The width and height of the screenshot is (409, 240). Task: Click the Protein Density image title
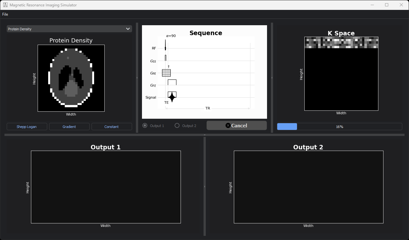point(71,41)
